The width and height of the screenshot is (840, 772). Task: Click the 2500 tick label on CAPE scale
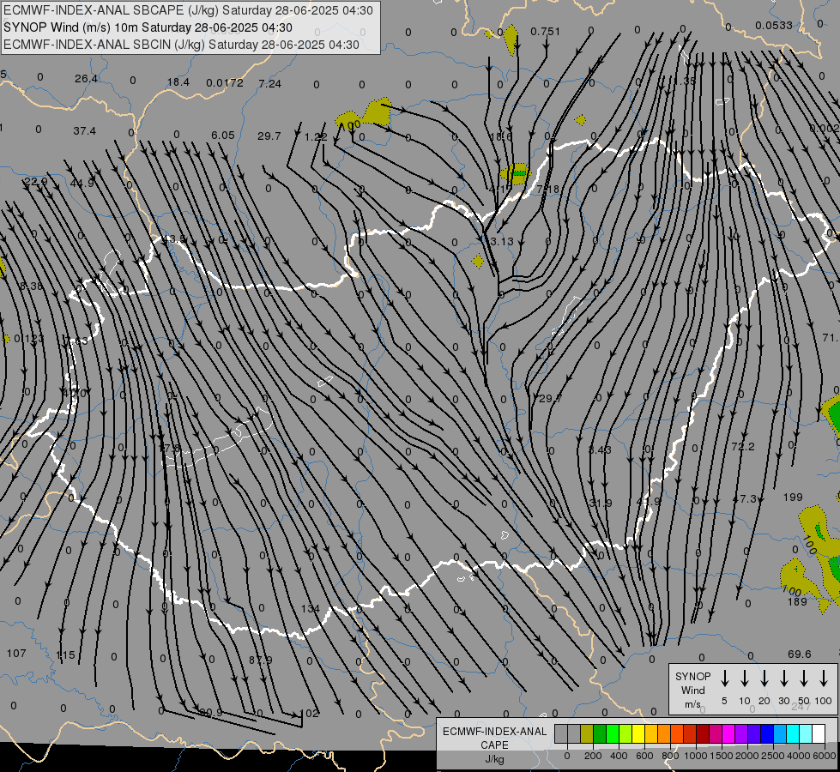(772, 756)
